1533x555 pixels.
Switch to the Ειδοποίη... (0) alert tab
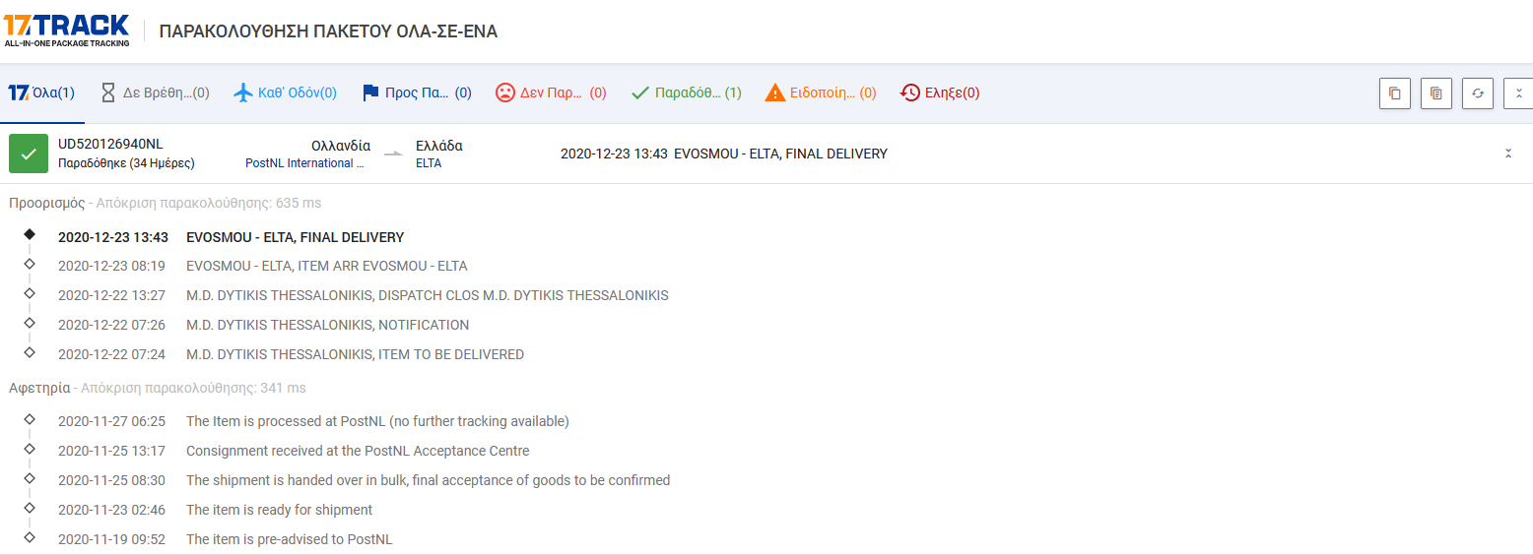[x=821, y=92]
